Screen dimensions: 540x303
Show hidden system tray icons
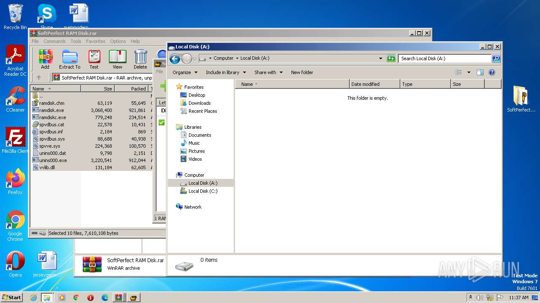point(470,298)
